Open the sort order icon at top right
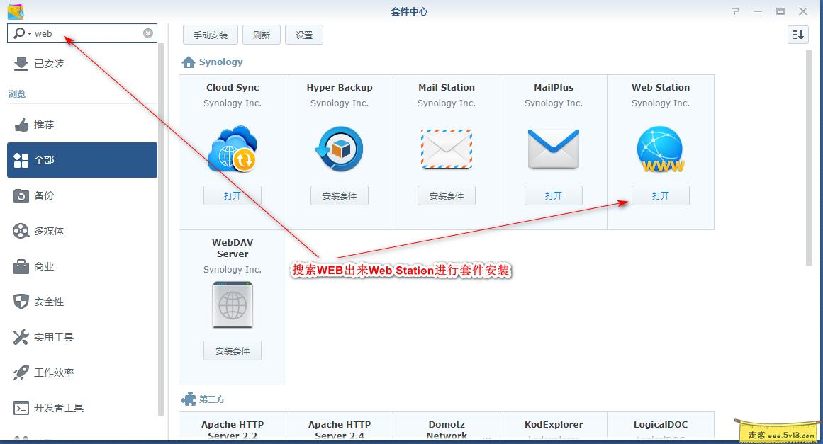 pos(797,34)
